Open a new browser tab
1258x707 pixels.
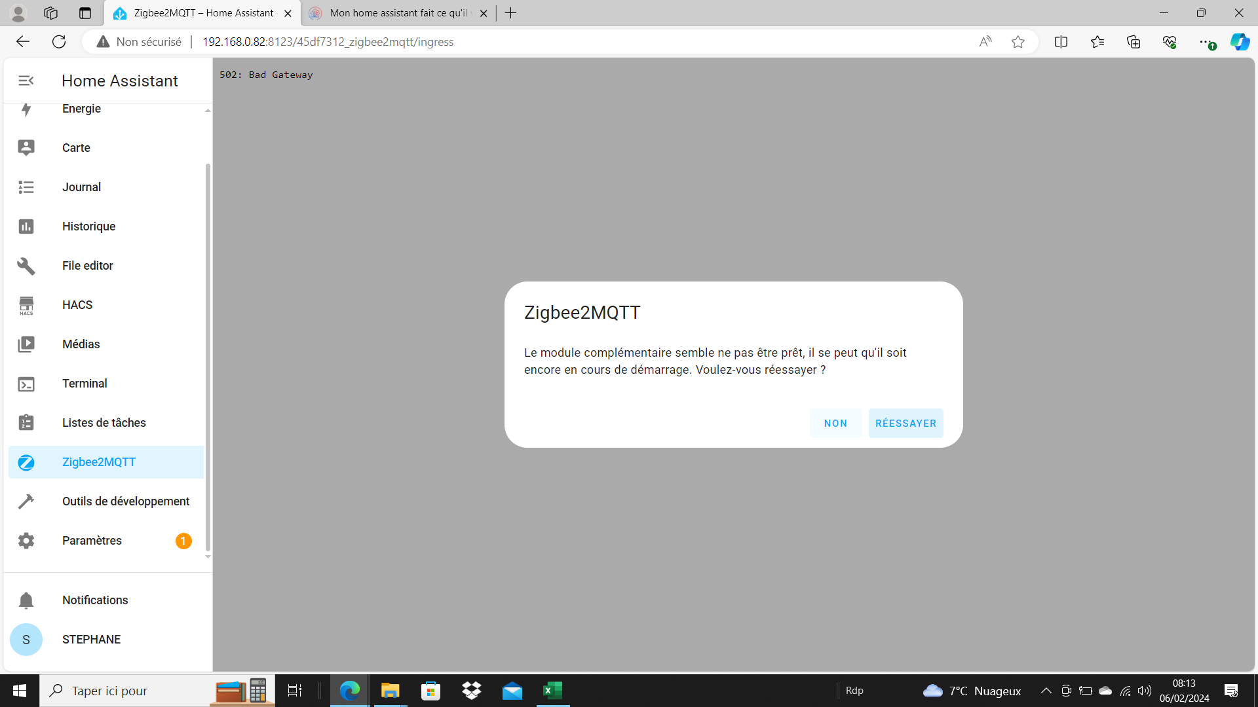coord(511,13)
